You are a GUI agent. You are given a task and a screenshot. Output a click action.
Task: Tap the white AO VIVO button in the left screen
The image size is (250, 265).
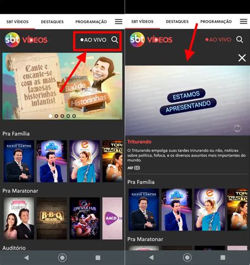coord(93,40)
